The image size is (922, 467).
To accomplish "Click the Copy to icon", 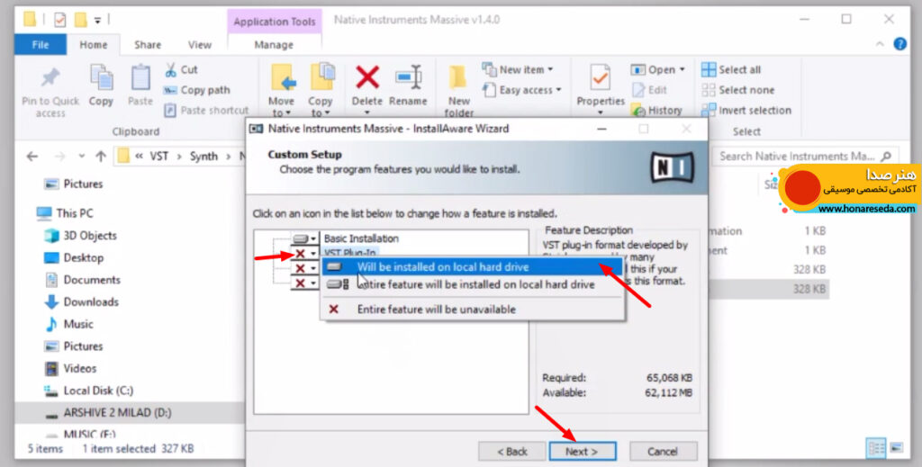I will [321, 78].
